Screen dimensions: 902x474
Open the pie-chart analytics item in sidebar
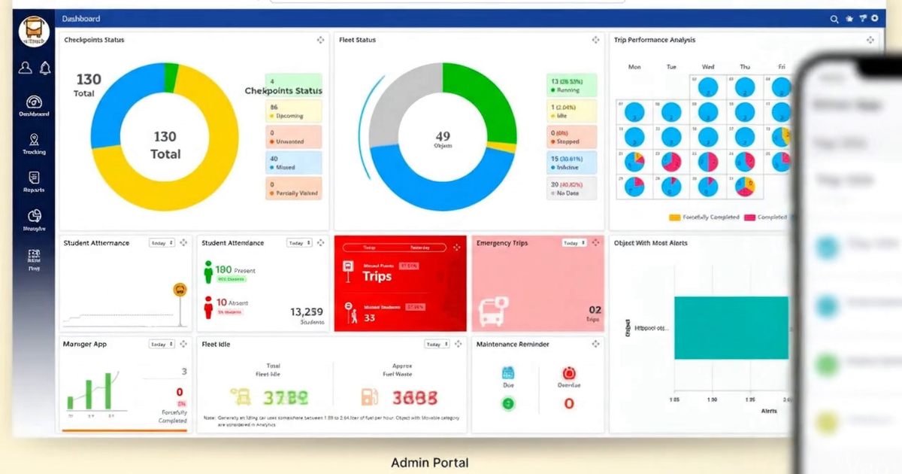point(34,221)
